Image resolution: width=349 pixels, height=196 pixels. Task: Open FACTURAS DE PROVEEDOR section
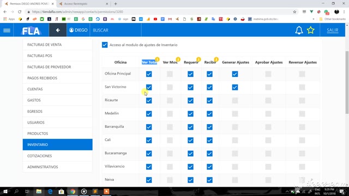pos(57,67)
